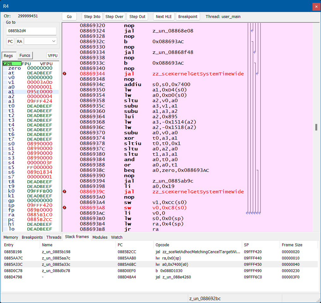The image size is (321, 303).
Task: Open the VFPU button
Action: (x=53, y=55)
